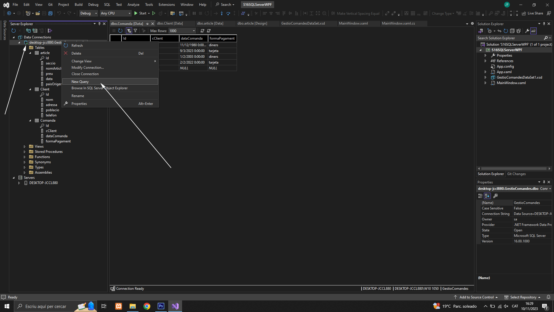Click the Collapse All icon in Solution Explorer
The height and width of the screenshot is (312, 554).
[x=512, y=31]
